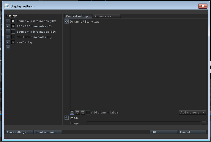Select REC+SRC timecode (HD) entry text

[34, 26]
